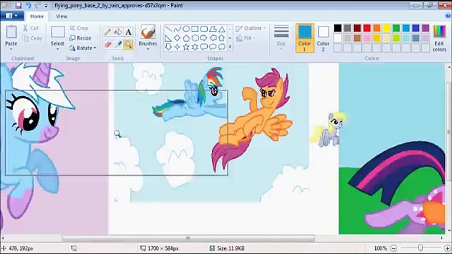
Task: Open the Size line thickness dropdown
Action: tap(281, 38)
